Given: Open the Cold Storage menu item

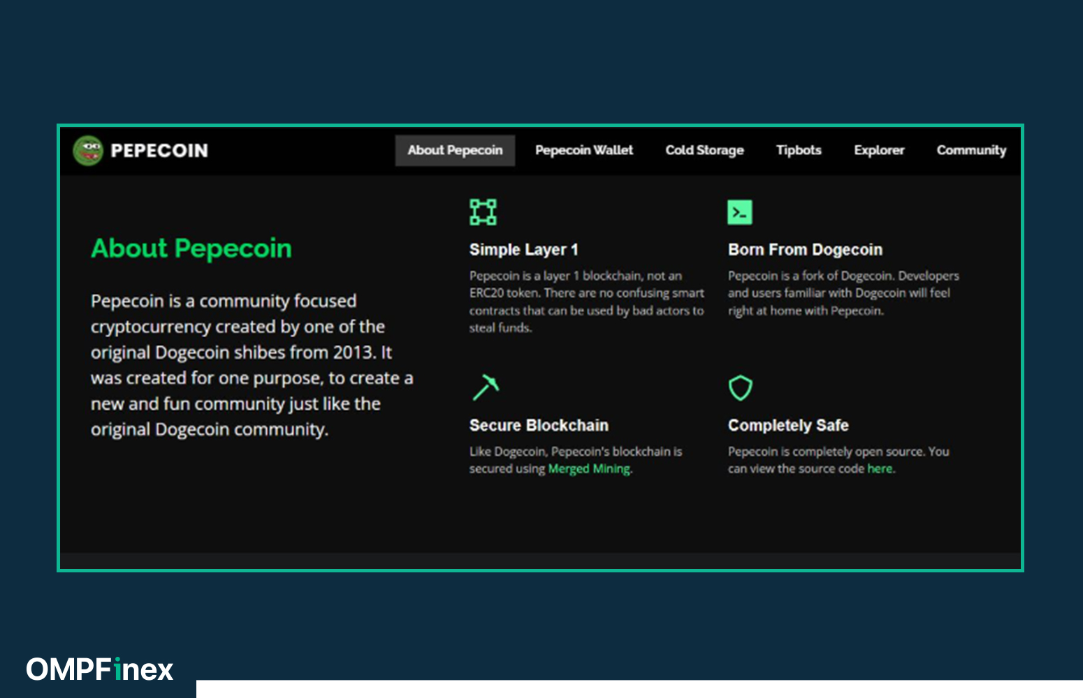Looking at the screenshot, I should pos(704,150).
